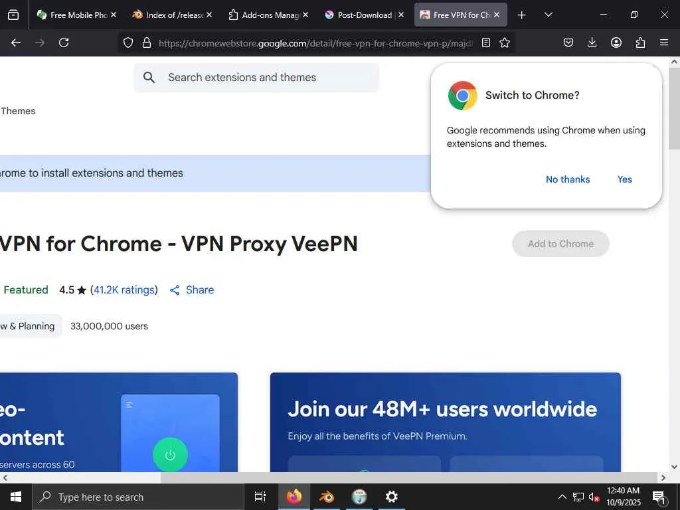Open the disc app taskbar icon
Viewport: 680px width, 510px height.
click(x=359, y=497)
